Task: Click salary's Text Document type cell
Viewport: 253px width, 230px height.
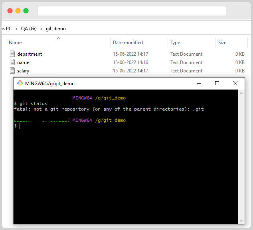Action: [186, 70]
